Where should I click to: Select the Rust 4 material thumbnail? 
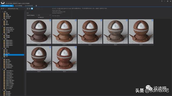point(39,58)
